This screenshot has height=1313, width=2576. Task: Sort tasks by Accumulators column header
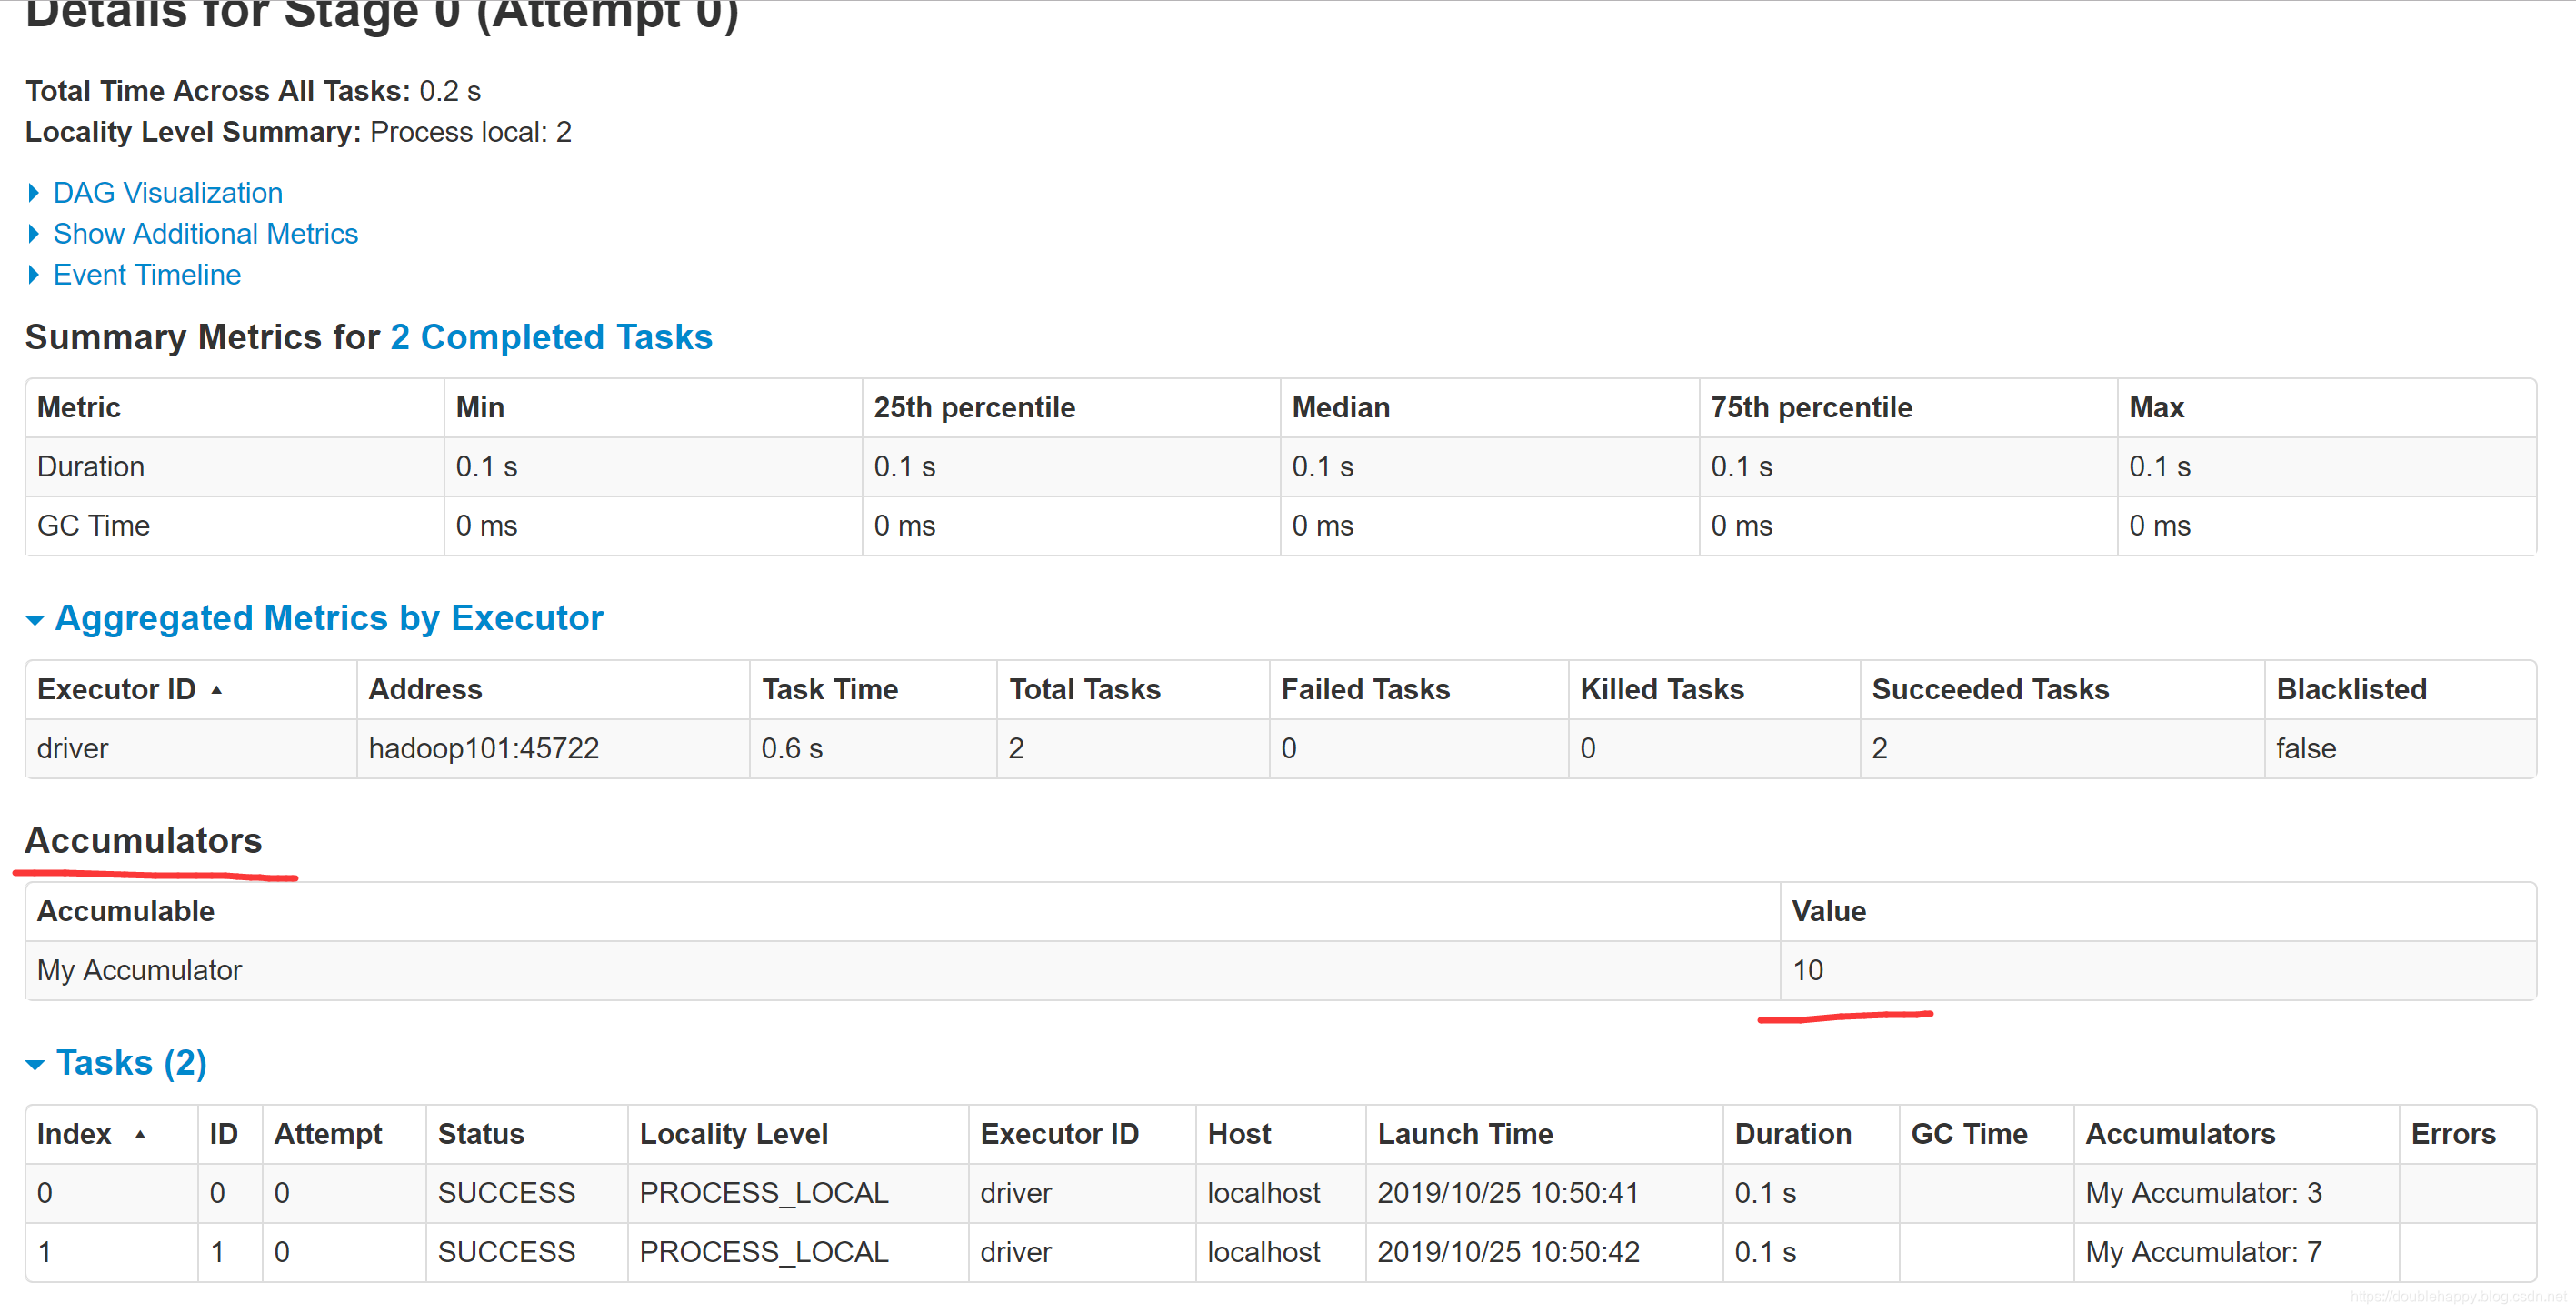(x=2179, y=1133)
